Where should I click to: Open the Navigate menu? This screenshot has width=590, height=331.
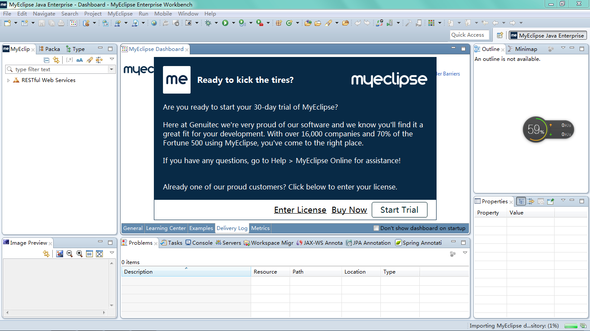coord(44,14)
